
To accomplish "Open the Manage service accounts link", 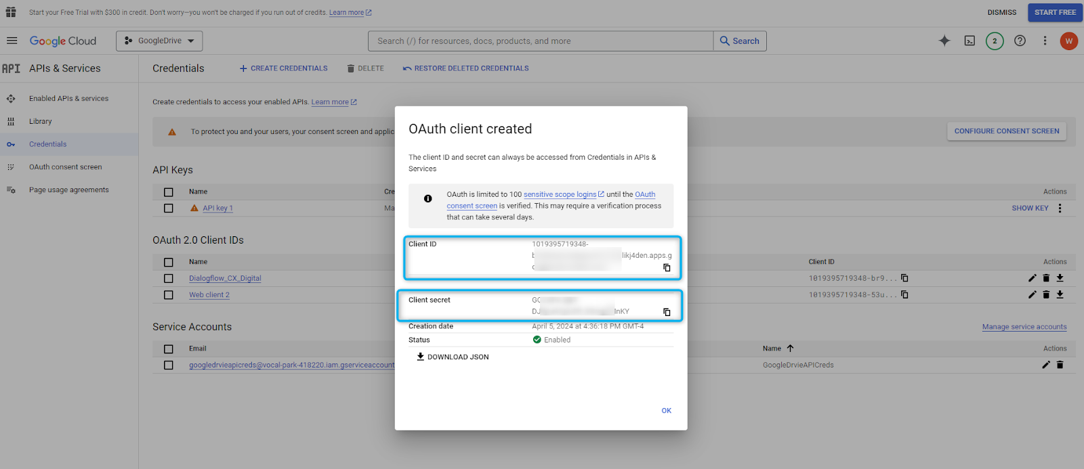I will point(1024,327).
